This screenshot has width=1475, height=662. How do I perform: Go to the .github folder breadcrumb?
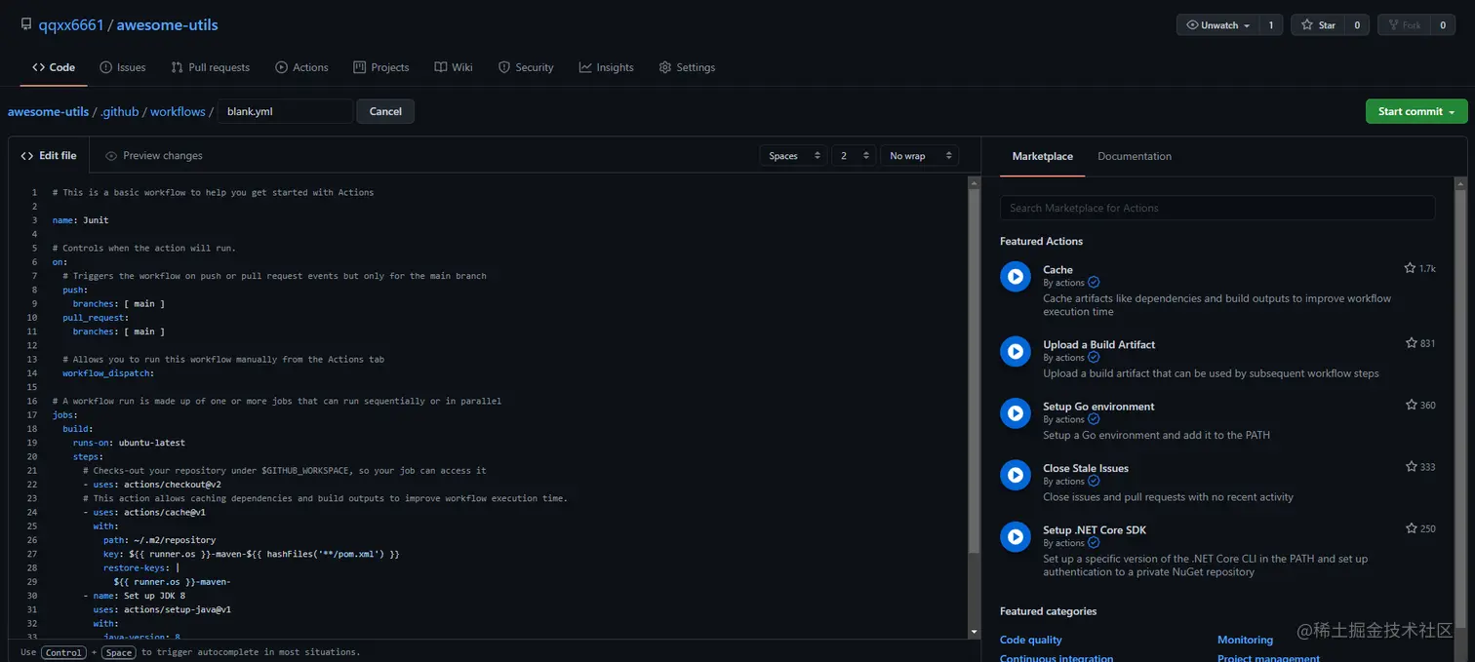point(120,112)
